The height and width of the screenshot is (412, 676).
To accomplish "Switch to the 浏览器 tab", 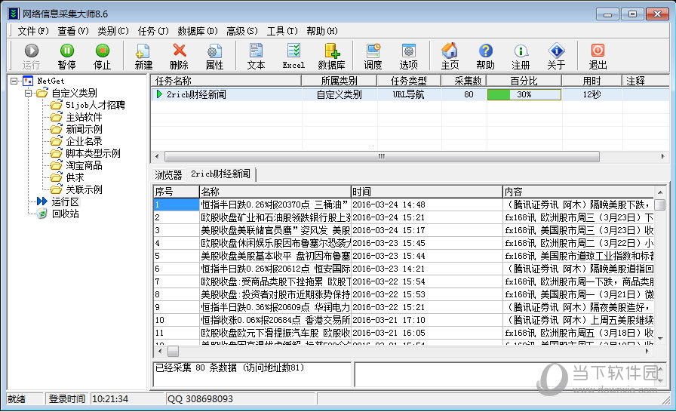I will (168, 174).
